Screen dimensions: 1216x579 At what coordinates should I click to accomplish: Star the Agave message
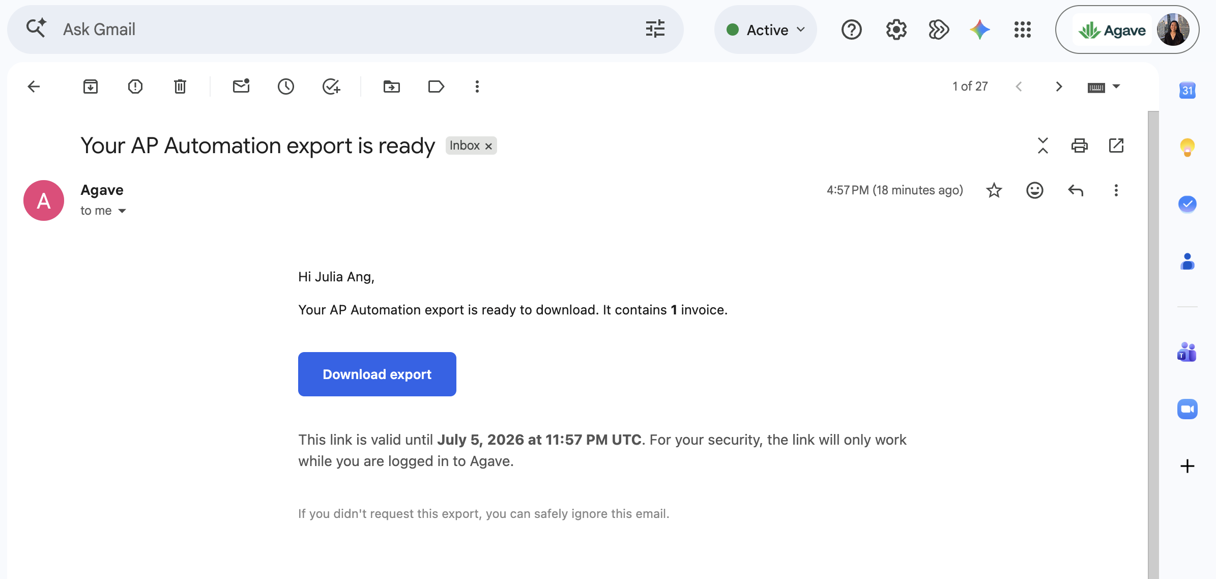click(994, 190)
